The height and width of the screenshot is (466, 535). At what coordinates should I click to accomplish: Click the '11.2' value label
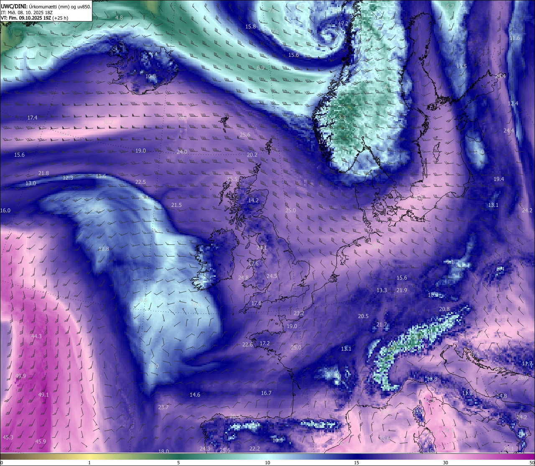(467, 393)
